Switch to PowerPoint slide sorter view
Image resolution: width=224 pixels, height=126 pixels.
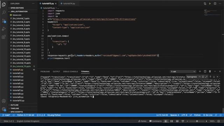pos(171,121)
